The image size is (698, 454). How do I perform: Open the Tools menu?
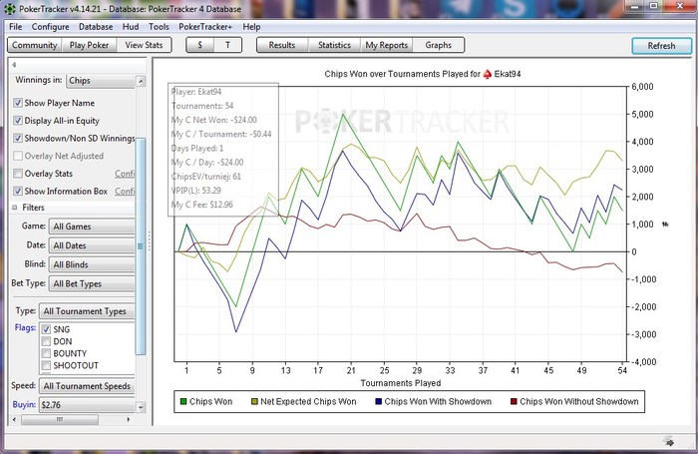[x=159, y=27]
